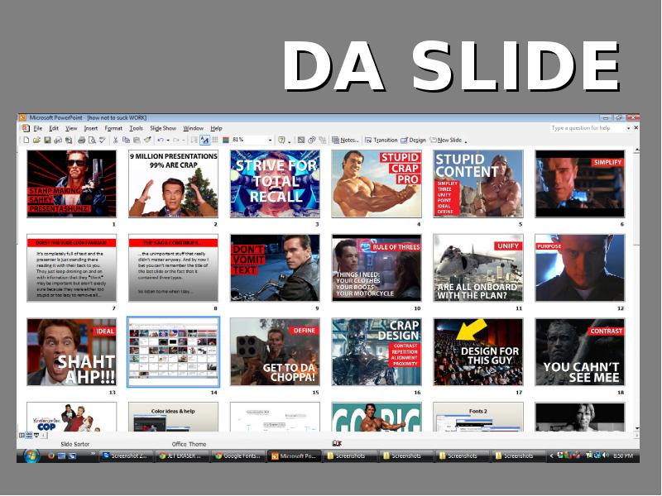Image resolution: width=662 pixels, height=496 pixels.
Task: Open the zoom percentage dropdown showing 81%
Action: click(x=269, y=140)
